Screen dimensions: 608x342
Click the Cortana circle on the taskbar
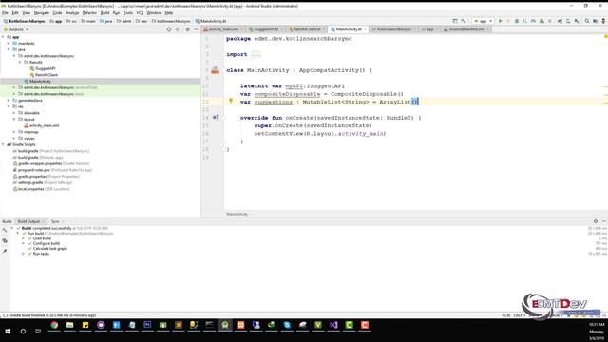[23, 332]
